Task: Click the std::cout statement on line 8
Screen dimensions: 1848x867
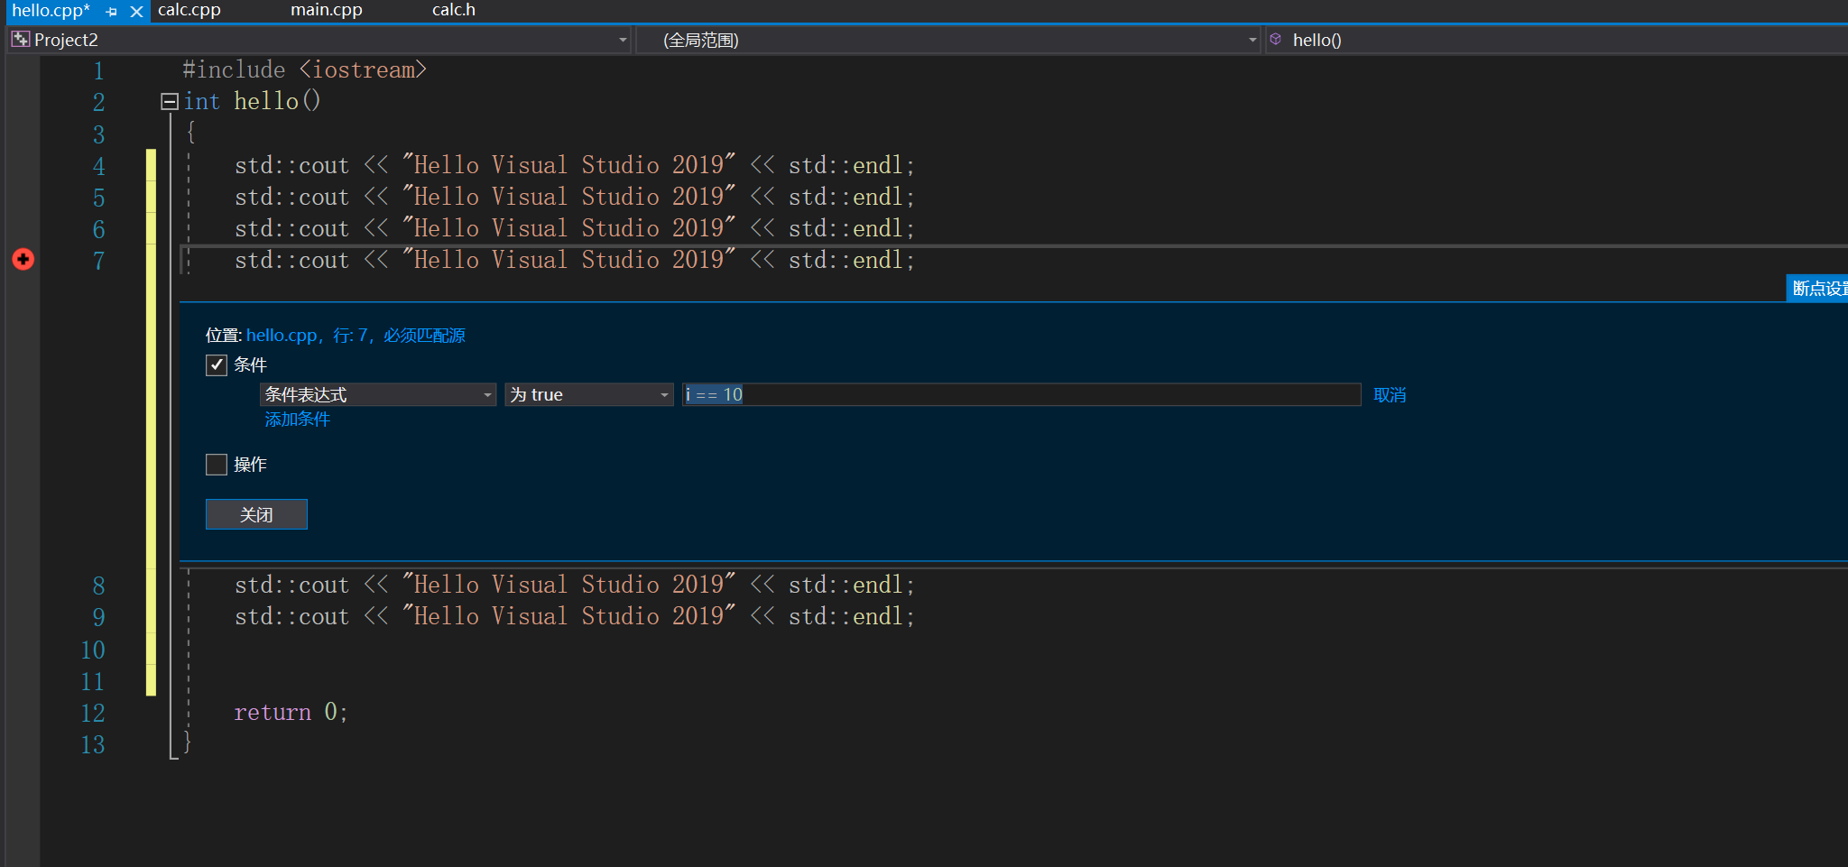Action: (x=575, y=585)
